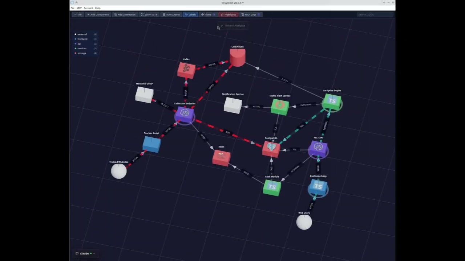465x261 pixels.
Task: Select the Analytics Engine node
Action: (x=332, y=103)
